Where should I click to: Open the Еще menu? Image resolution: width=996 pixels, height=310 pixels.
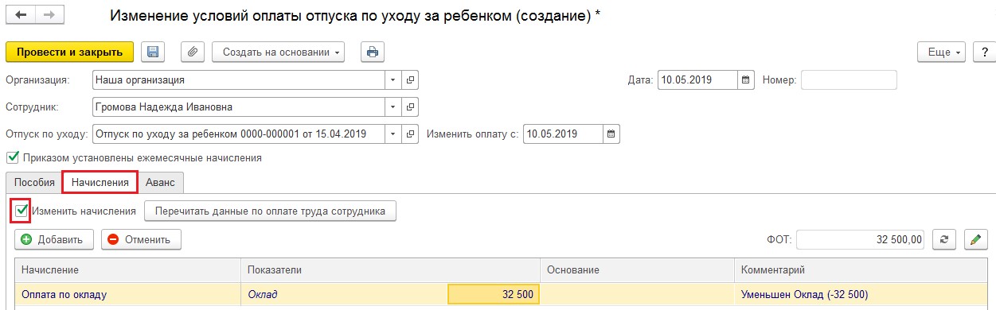pyautogui.click(x=941, y=52)
